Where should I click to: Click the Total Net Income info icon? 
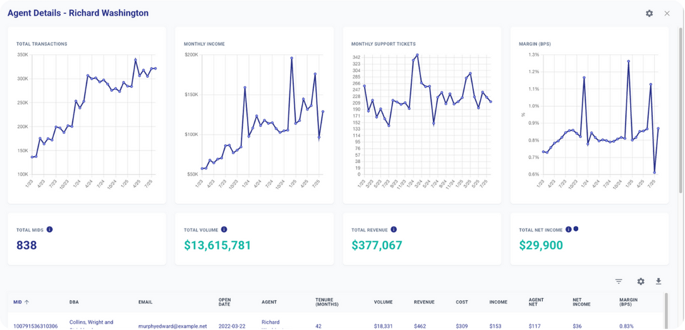(568, 229)
